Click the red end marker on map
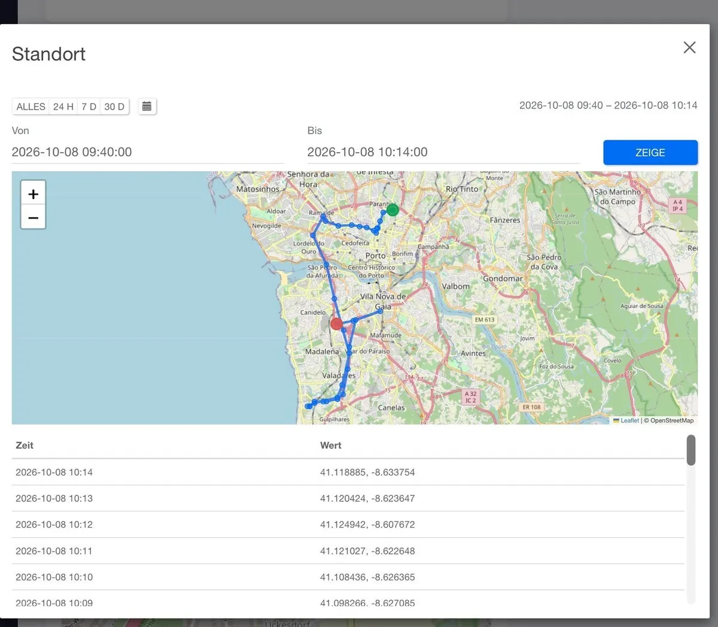This screenshot has height=627, width=718. (337, 324)
